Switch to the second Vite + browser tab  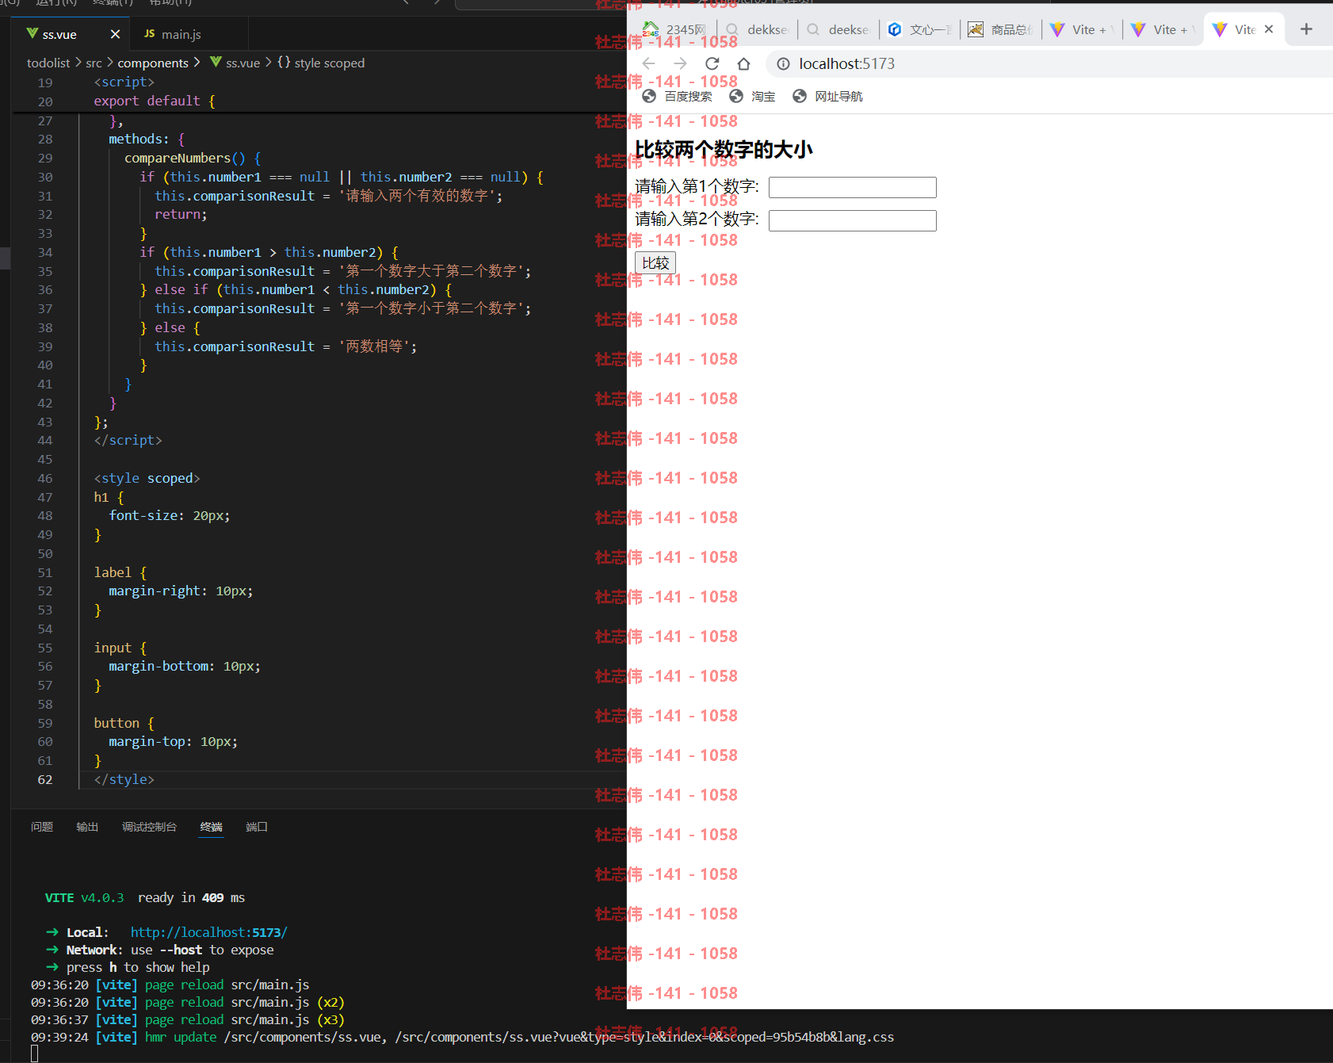pyautogui.click(x=1163, y=29)
